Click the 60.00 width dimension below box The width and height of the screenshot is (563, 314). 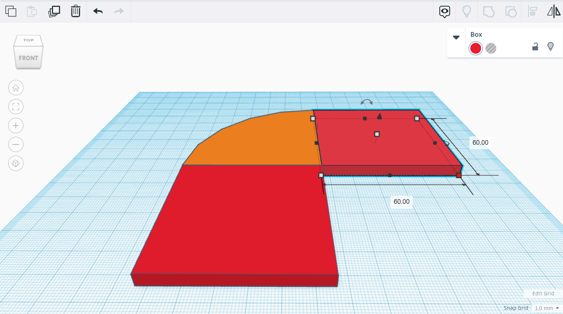point(401,202)
